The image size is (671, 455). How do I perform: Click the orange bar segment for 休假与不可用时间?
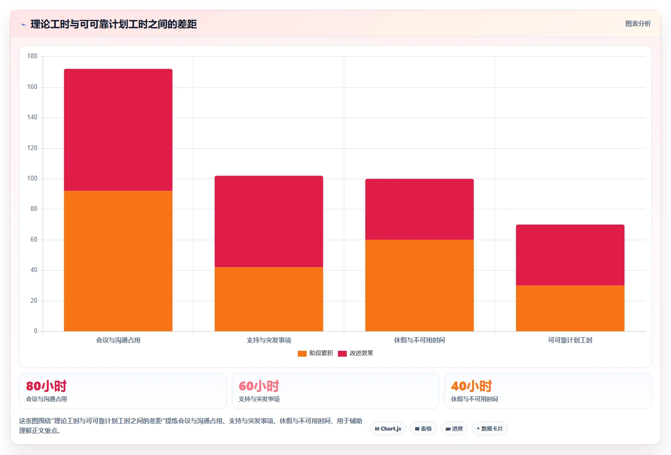(420, 285)
